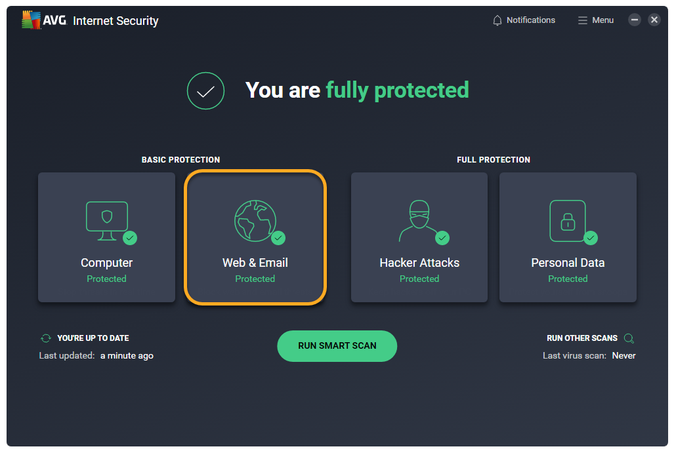
Task: Open the Personal Data tile label
Action: point(568,263)
